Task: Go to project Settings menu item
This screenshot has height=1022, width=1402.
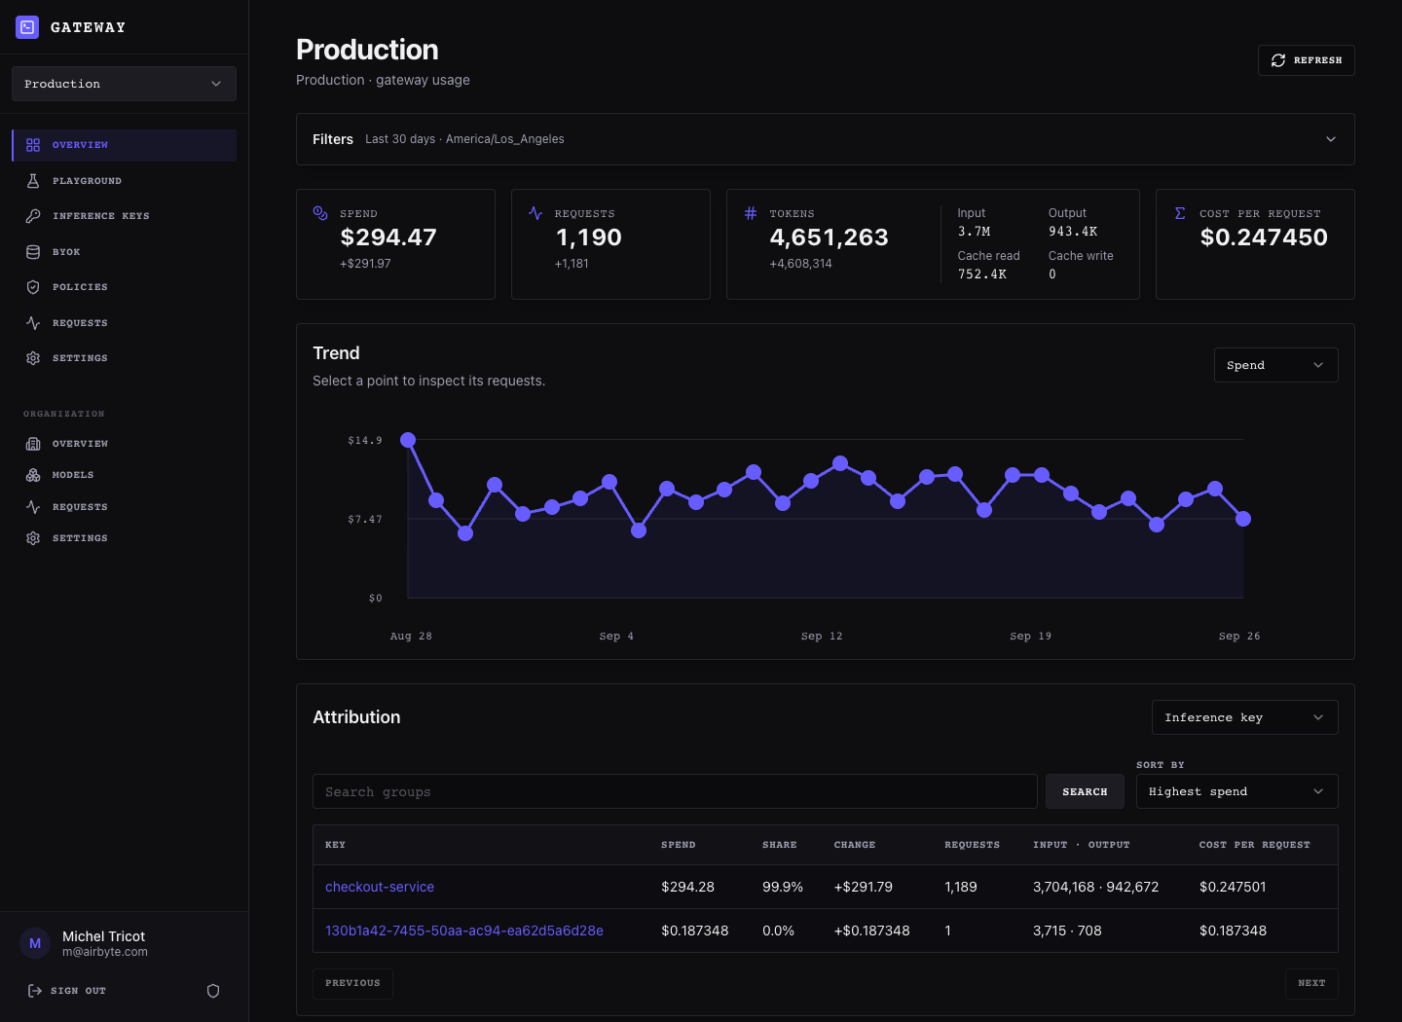Action: coord(124,358)
